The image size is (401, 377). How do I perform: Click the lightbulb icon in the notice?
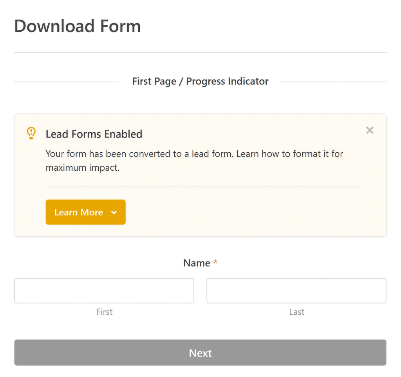pos(31,133)
